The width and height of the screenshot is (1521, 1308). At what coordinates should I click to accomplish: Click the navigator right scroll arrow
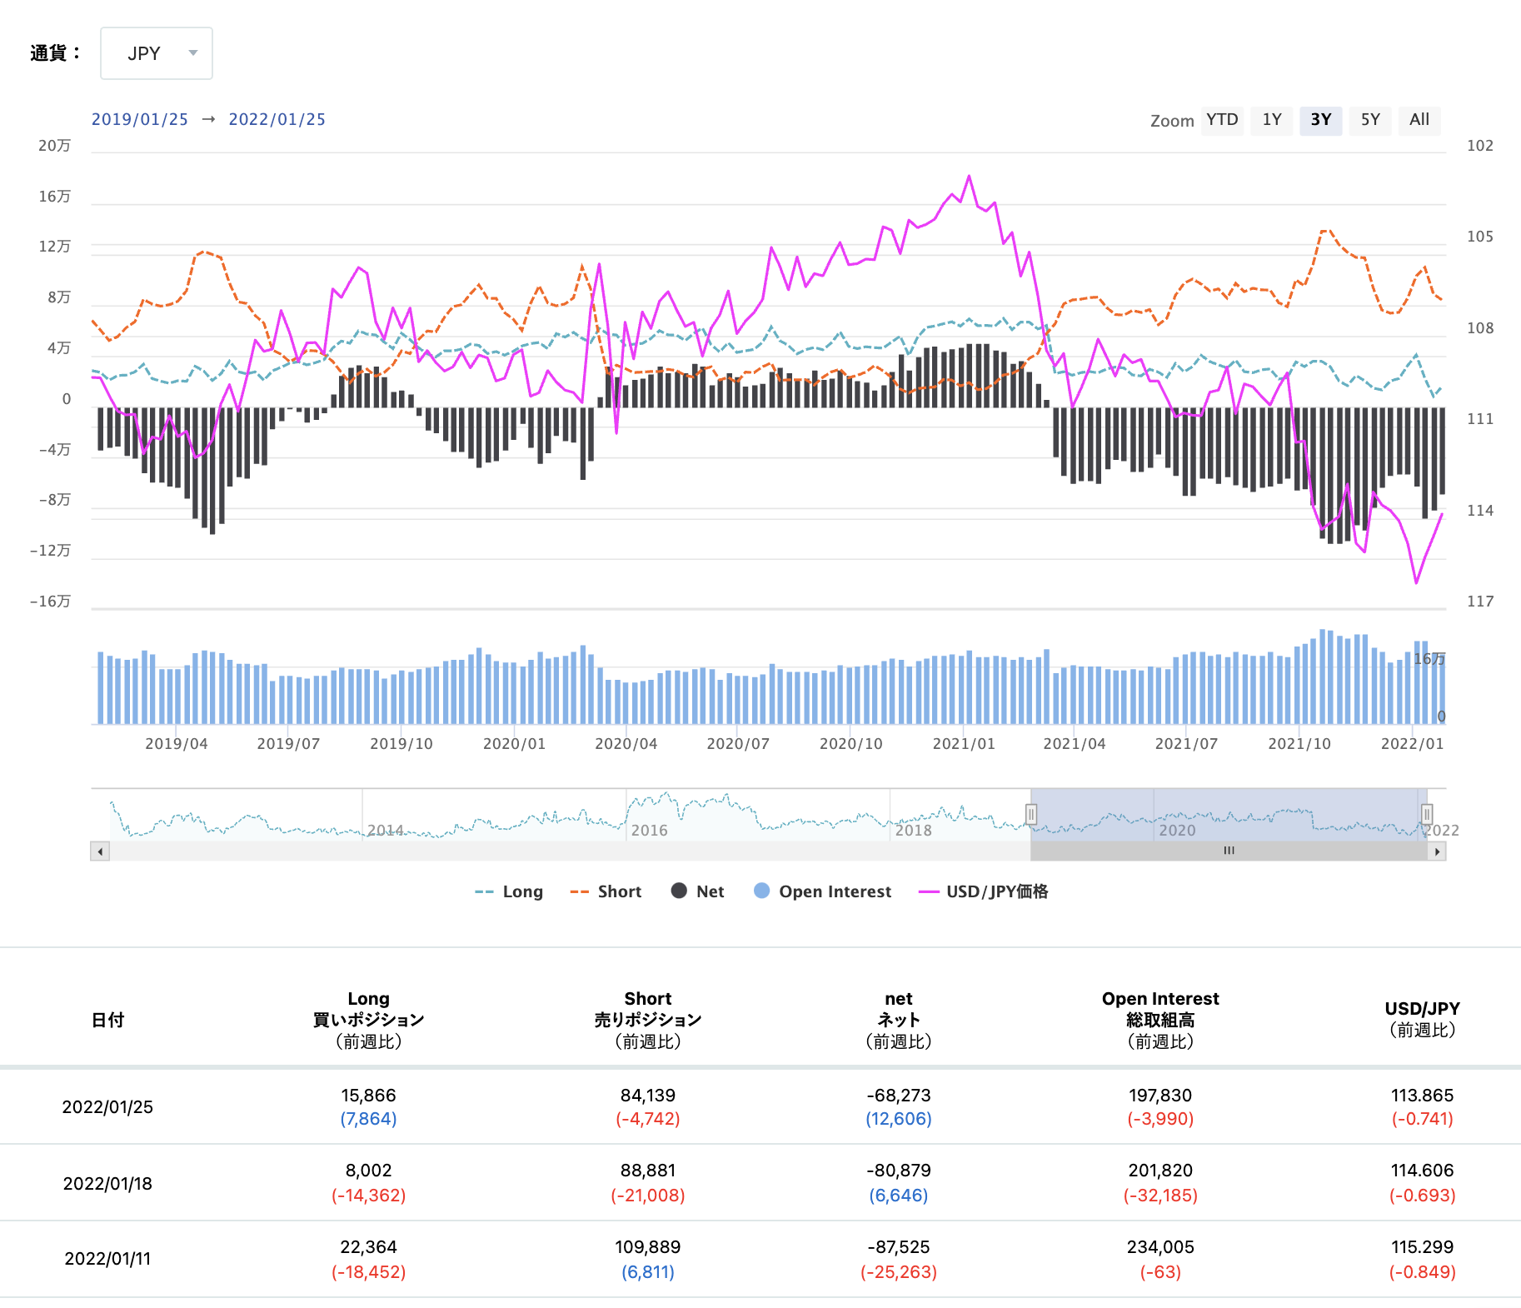coord(1437,851)
